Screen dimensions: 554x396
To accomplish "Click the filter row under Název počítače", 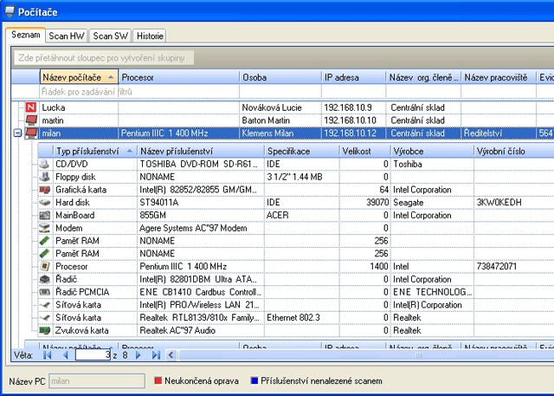I will [79, 92].
